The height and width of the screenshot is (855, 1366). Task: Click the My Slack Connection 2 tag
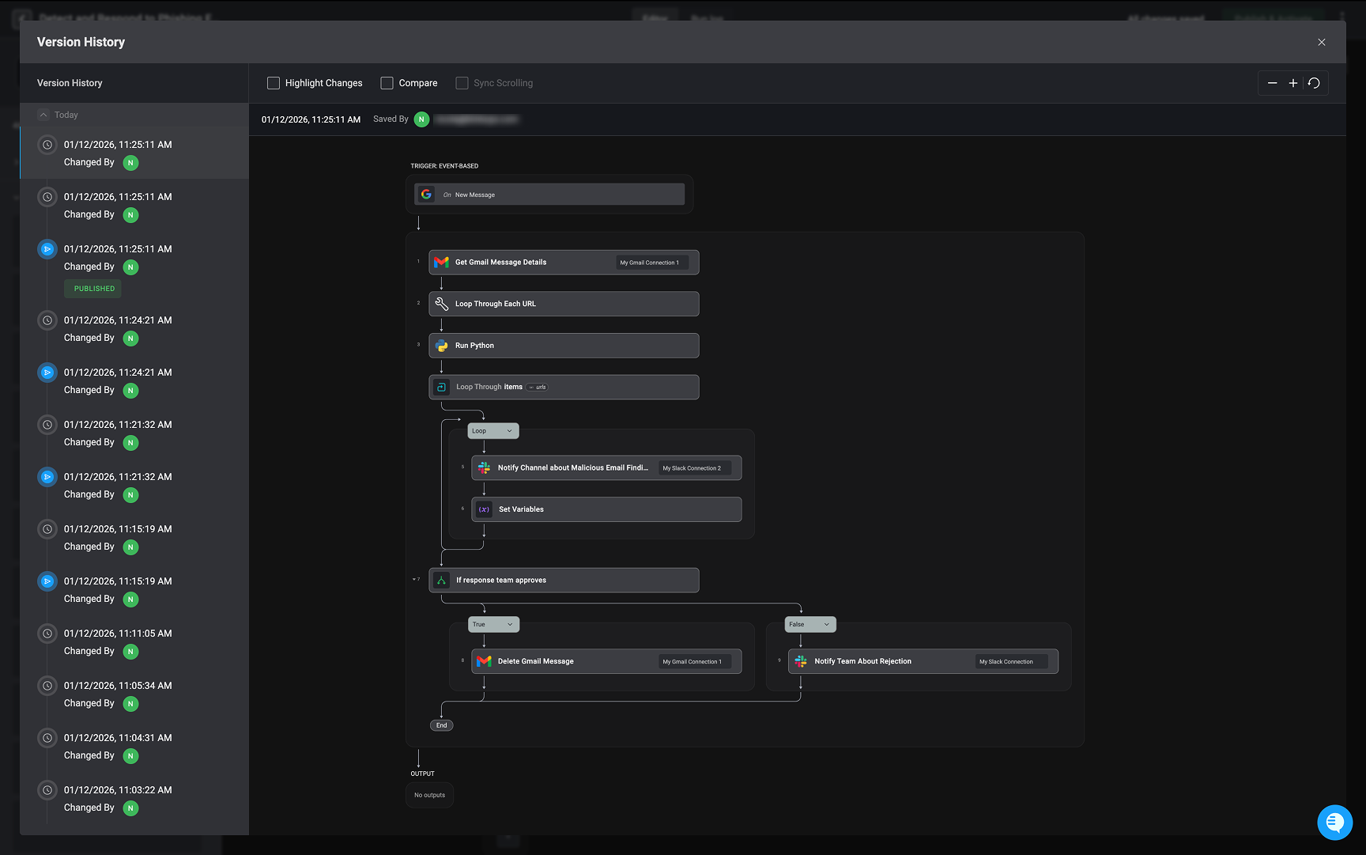point(695,468)
